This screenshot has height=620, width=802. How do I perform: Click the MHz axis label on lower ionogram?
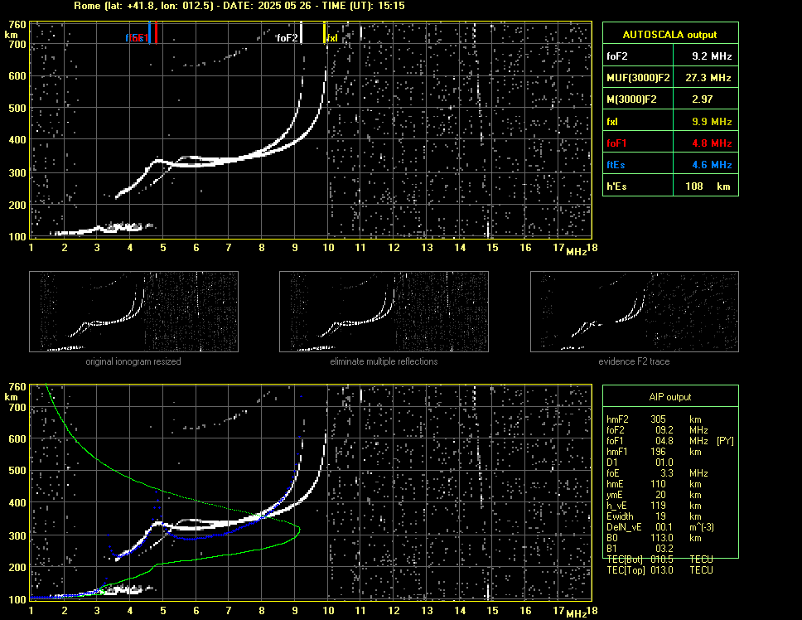point(577,614)
